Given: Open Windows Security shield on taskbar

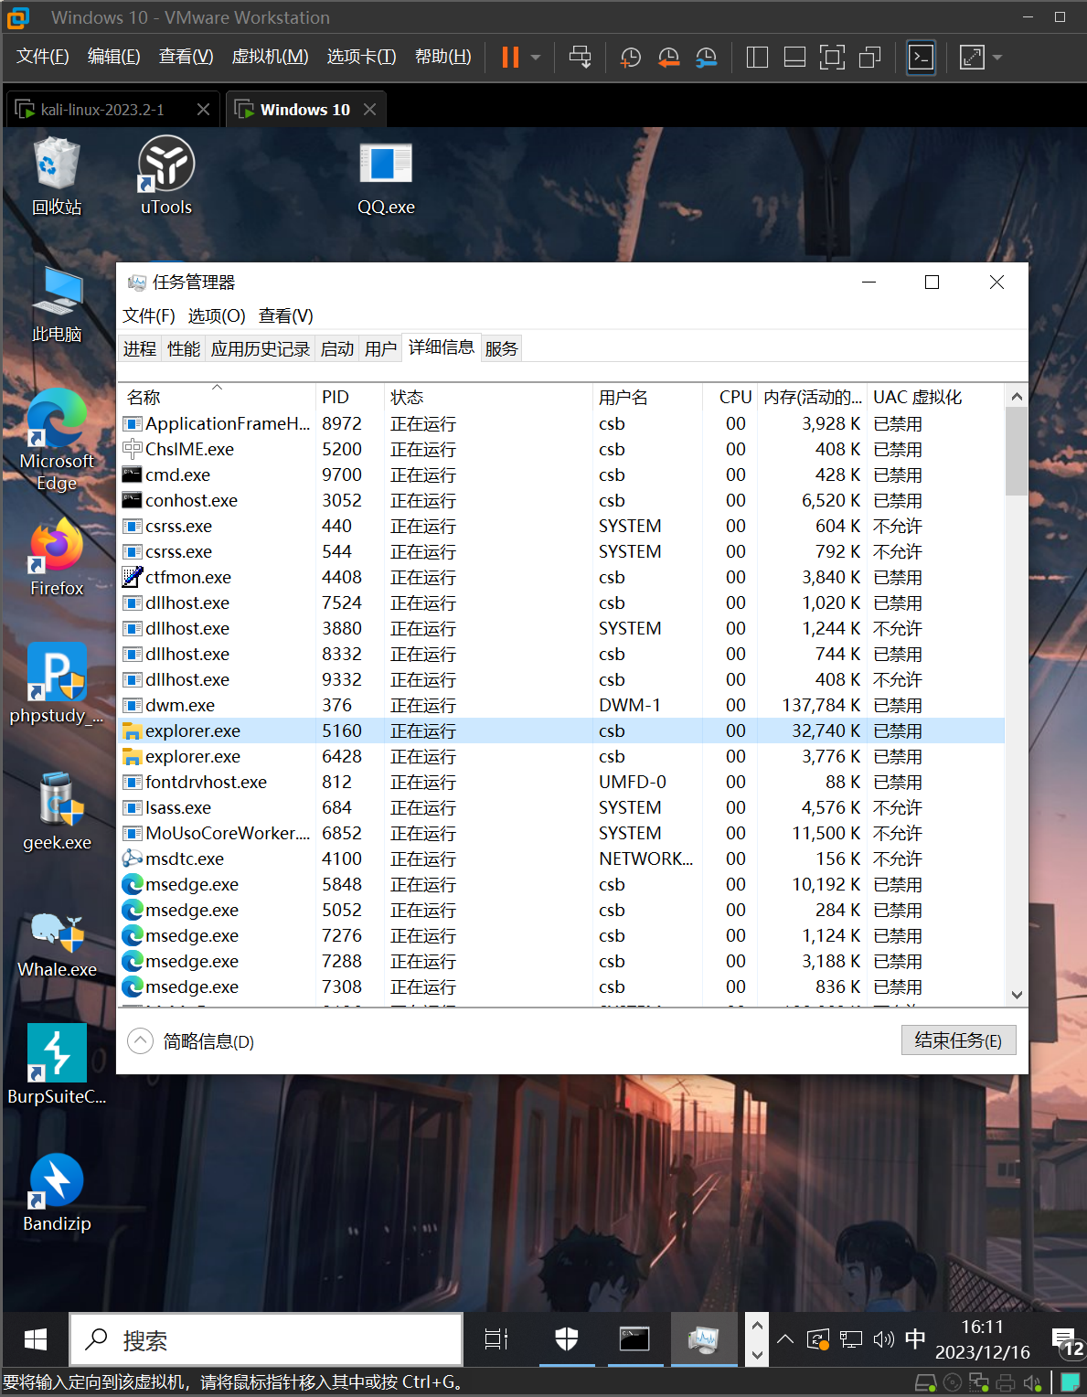Looking at the screenshot, I should click(567, 1340).
